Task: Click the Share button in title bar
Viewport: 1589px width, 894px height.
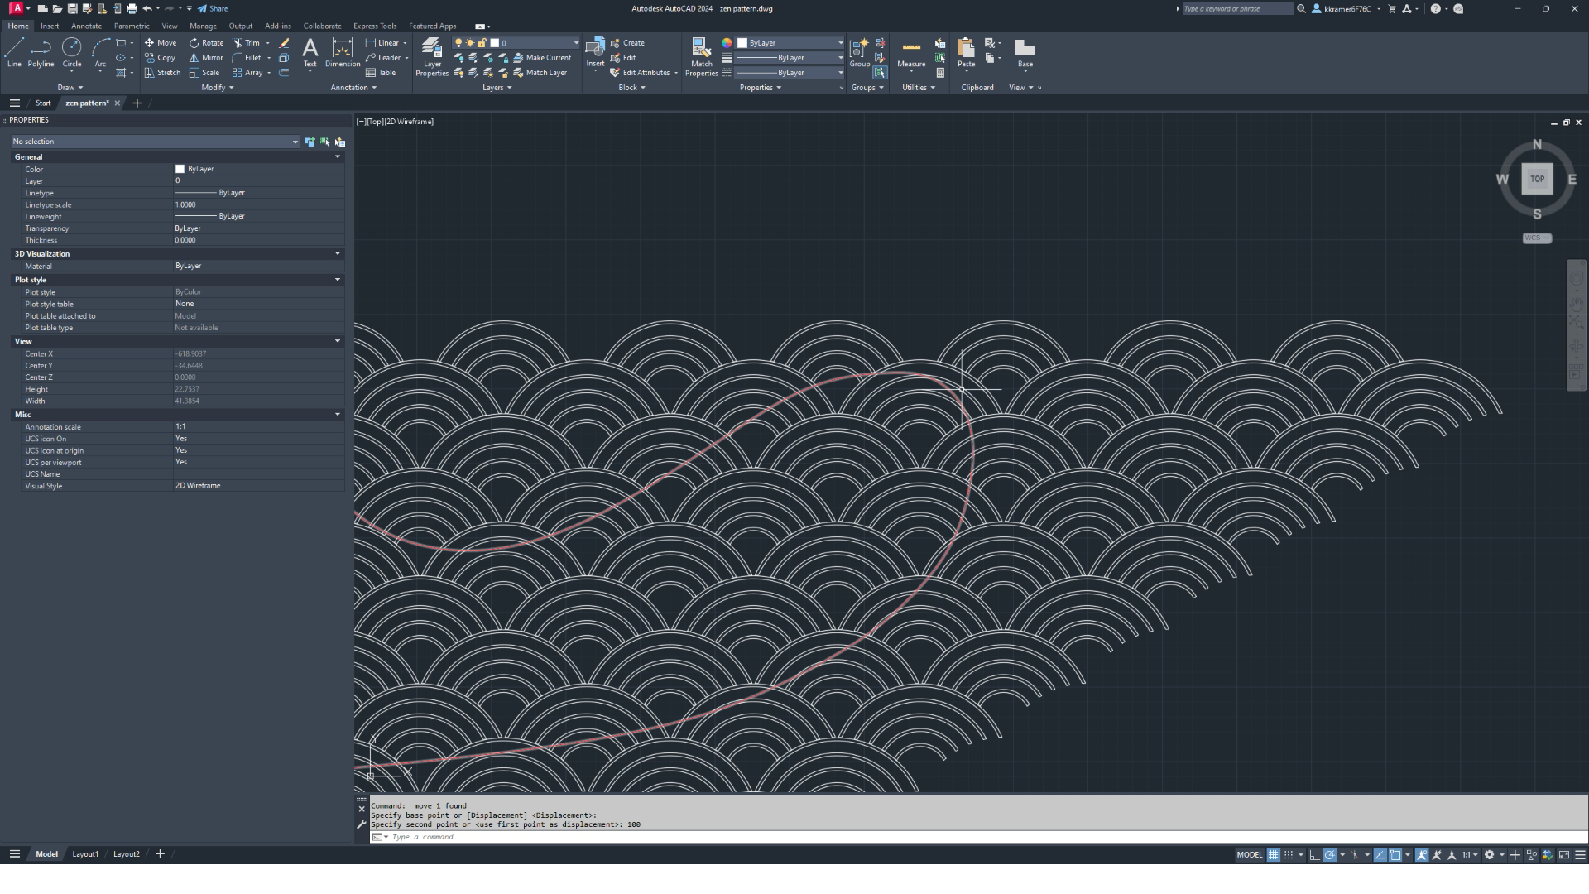Action: pos(213,8)
